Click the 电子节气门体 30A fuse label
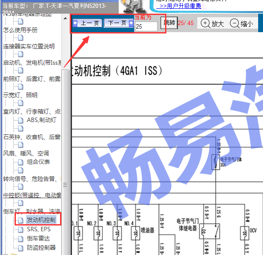The width and height of the screenshot is (263, 255). point(231,162)
